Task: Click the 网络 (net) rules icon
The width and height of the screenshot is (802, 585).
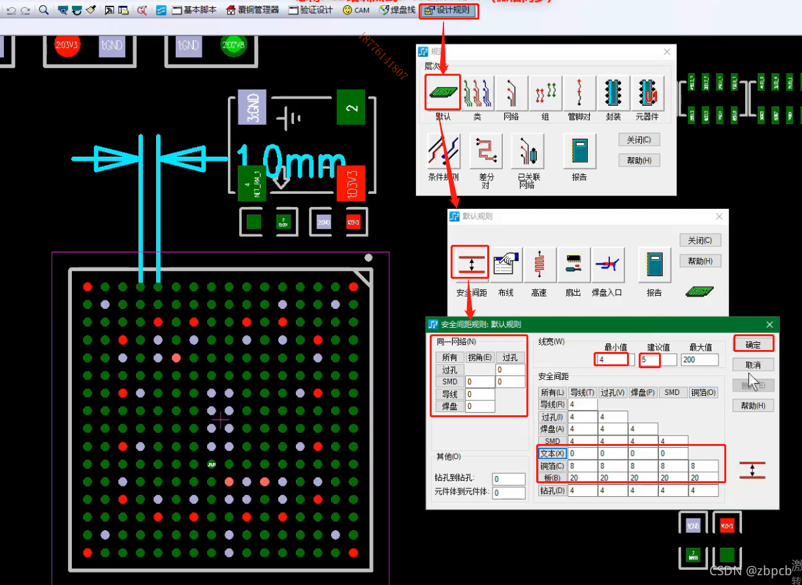Action: [x=511, y=94]
